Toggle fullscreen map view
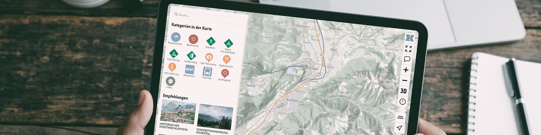The image size is (541, 135). coord(408,49)
